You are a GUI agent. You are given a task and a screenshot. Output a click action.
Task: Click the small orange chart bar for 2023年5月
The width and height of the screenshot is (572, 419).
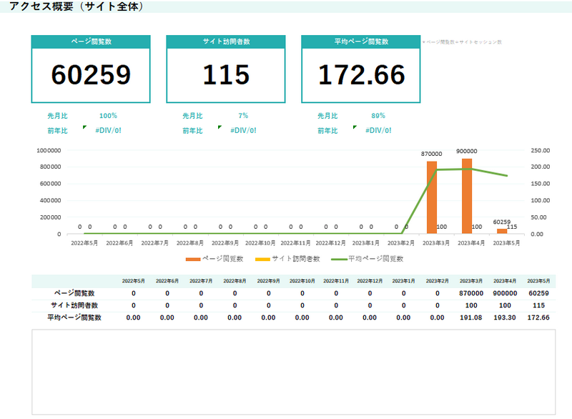click(502, 231)
